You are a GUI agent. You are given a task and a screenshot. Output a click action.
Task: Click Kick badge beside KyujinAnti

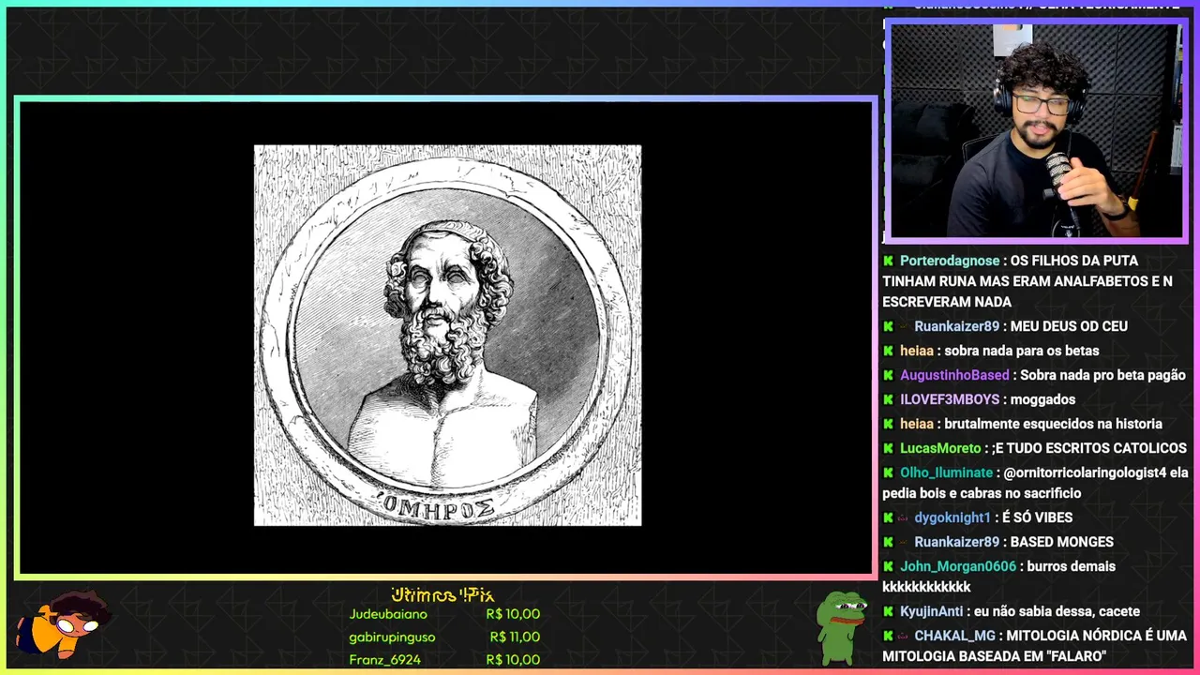click(x=888, y=611)
